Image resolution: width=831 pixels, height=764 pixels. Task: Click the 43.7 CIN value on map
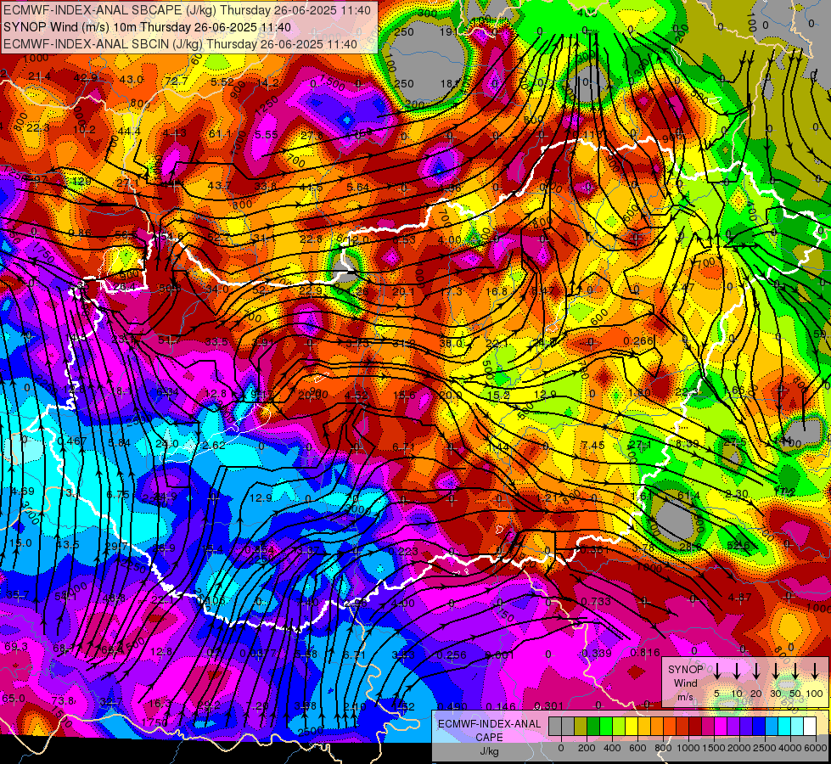[218, 186]
